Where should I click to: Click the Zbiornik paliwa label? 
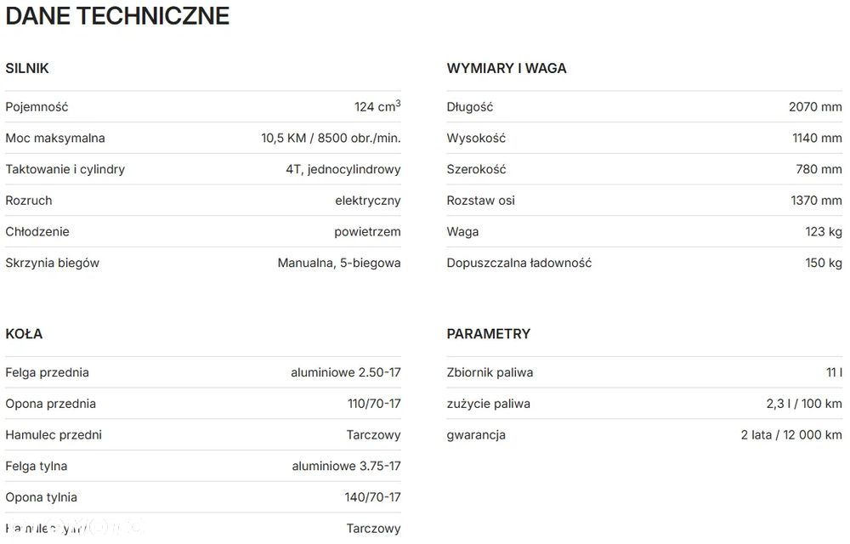point(490,372)
